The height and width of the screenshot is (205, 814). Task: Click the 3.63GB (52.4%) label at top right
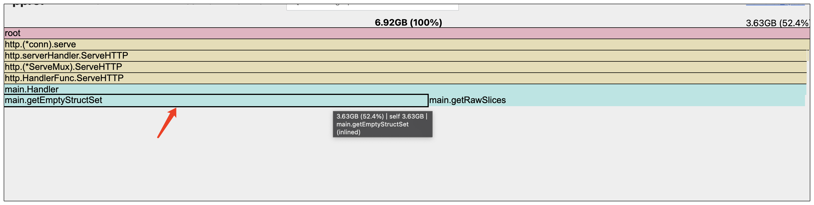pyautogui.click(x=777, y=23)
